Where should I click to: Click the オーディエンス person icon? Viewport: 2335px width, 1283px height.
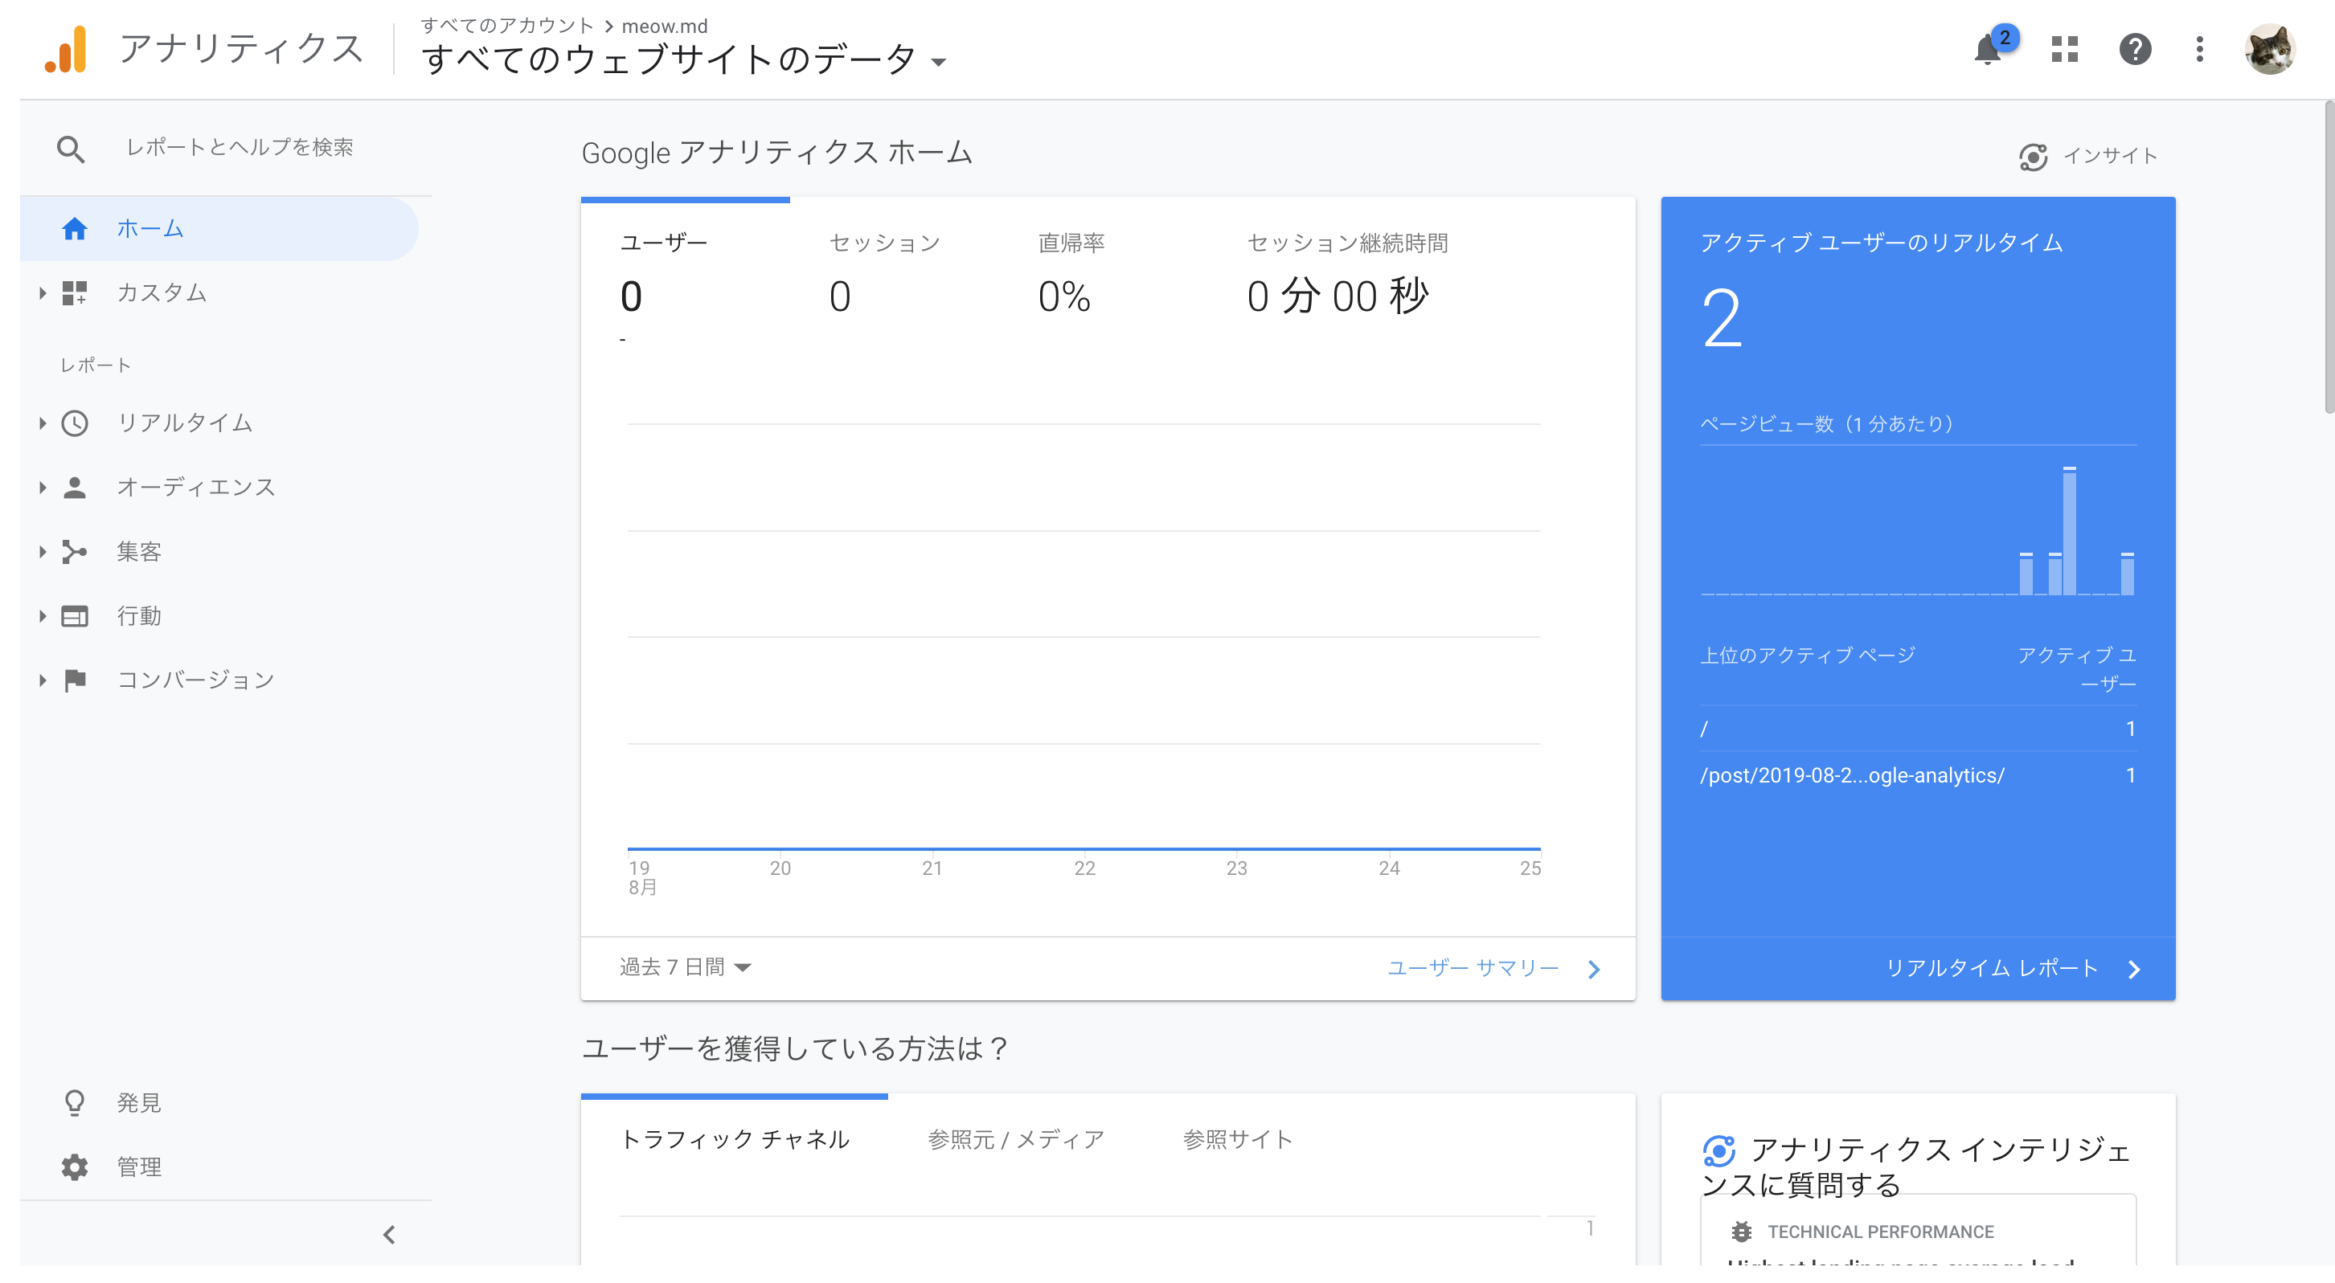(x=74, y=488)
